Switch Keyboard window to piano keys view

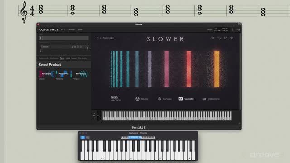[x=82, y=137]
